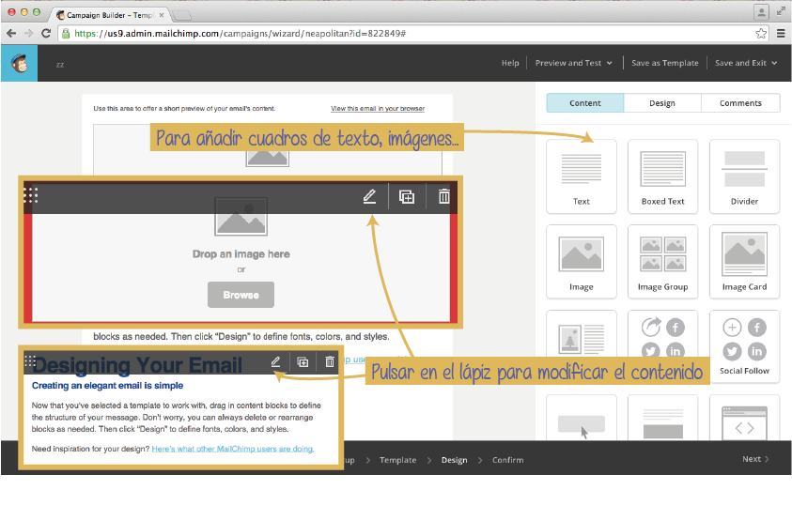The height and width of the screenshot is (505, 792).
Task: Click the 'Designing Your Email' heading
Action: coord(137,365)
